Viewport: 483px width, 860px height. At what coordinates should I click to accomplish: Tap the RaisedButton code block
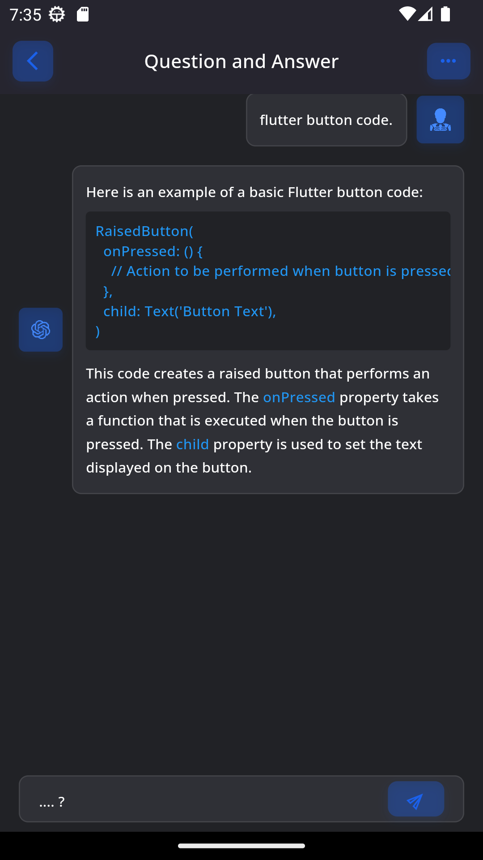click(268, 281)
